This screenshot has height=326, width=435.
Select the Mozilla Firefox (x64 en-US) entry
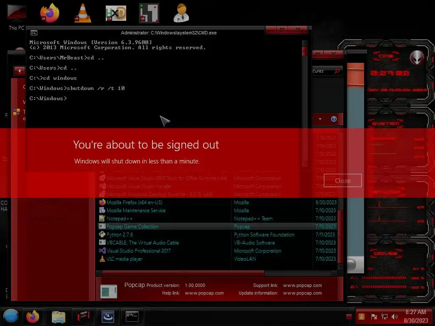pyautogui.click(x=134, y=202)
